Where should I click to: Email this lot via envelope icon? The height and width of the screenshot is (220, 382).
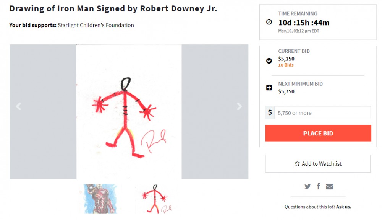329,186
